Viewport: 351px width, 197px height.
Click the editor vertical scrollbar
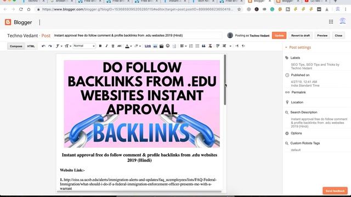coord(225,80)
